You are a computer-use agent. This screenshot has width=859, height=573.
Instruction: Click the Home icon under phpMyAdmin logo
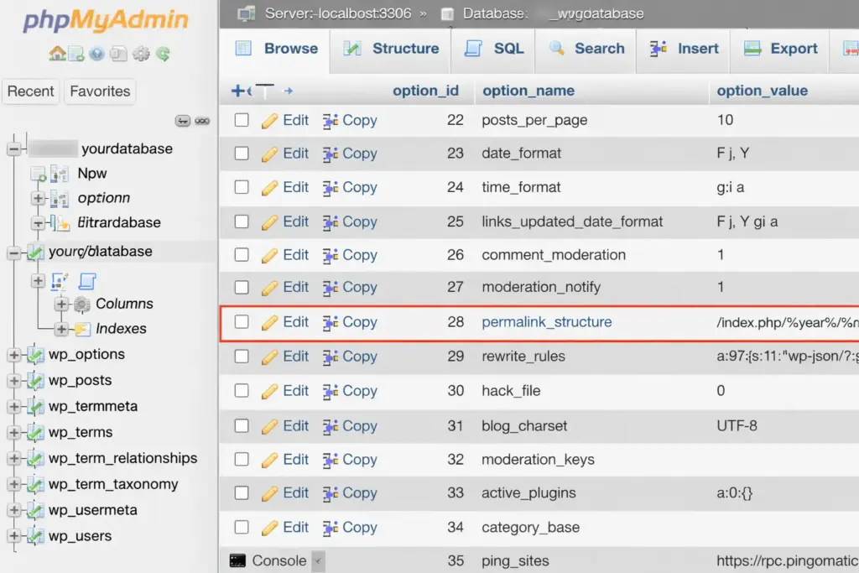click(x=57, y=54)
